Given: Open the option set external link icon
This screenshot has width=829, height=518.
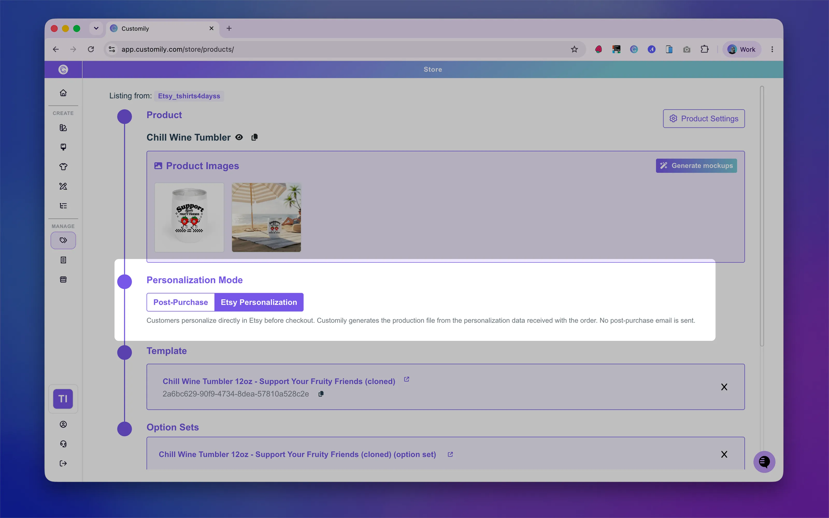Looking at the screenshot, I should pyautogui.click(x=450, y=454).
